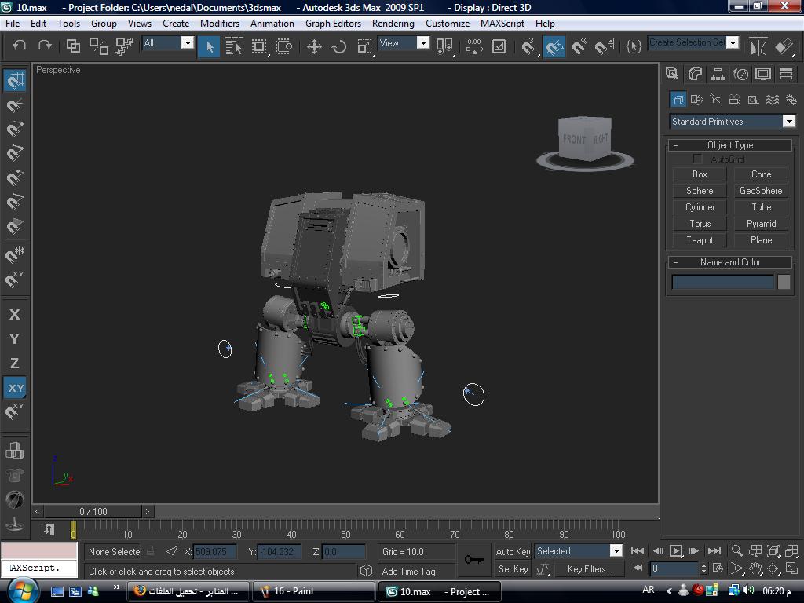Click the Teapot primitive button
804x603 pixels.
[700, 240]
